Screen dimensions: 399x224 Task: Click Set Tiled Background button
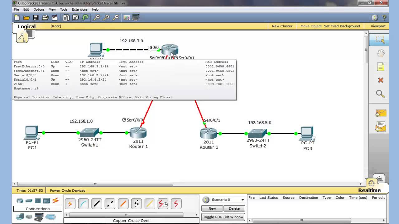pyautogui.click(x=342, y=26)
